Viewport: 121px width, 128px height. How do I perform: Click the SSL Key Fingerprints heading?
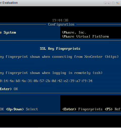tap(60, 49)
